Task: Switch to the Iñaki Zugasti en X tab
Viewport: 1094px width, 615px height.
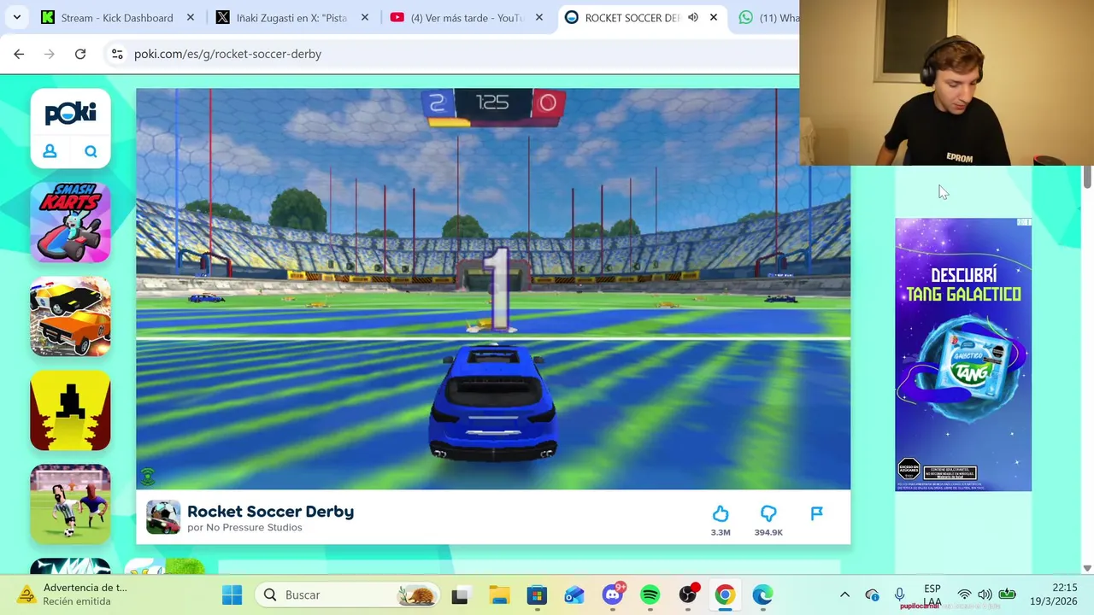Action: click(293, 17)
